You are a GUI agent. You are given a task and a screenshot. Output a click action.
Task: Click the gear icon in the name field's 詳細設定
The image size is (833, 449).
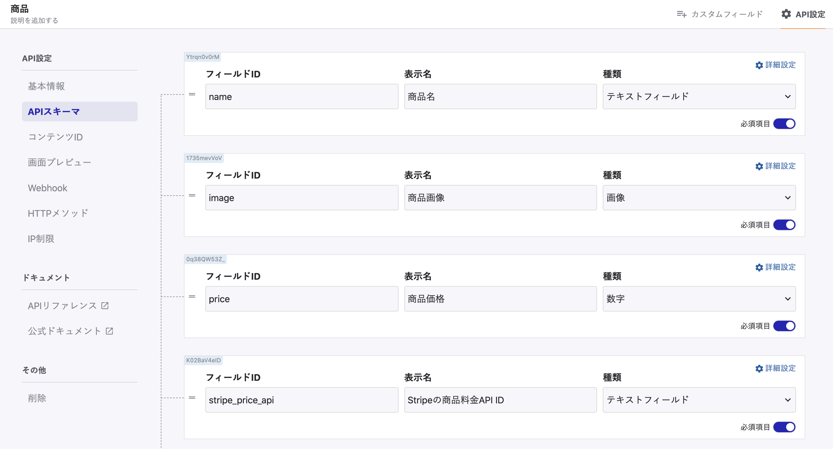pyautogui.click(x=759, y=65)
